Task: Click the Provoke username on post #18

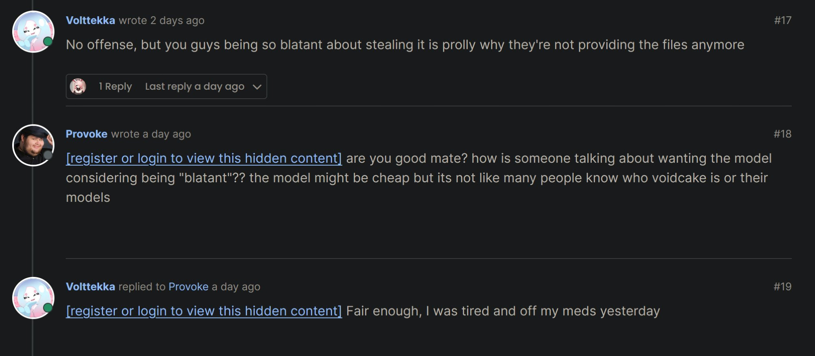Action: point(86,134)
